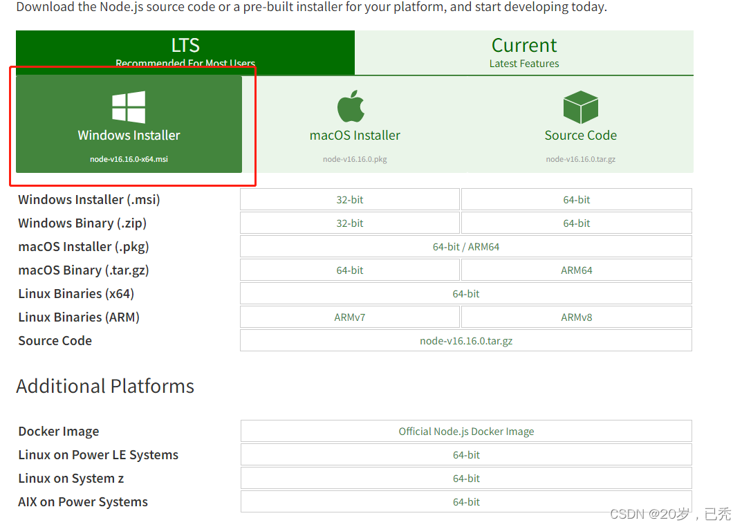Select 64-bit for Windows Installer (.msi)
The width and height of the screenshot is (742, 527).
pos(576,200)
